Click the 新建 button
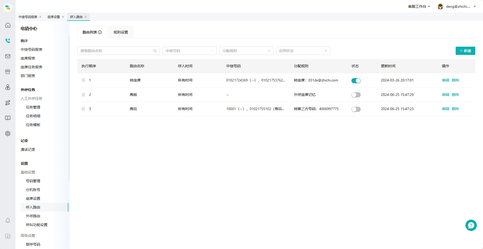The width and height of the screenshot is (483, 249). click(465, 51)
